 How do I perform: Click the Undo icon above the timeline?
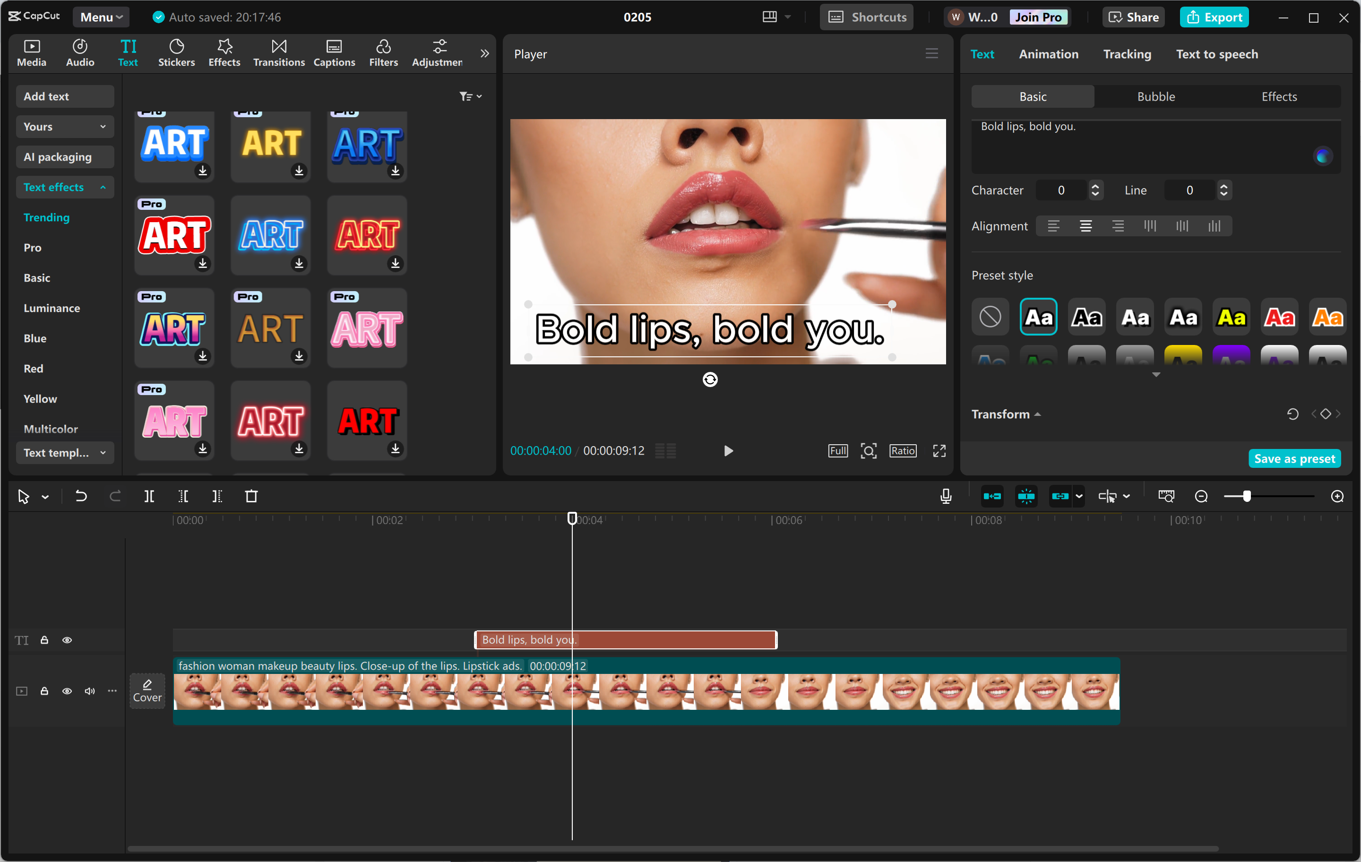(81, 496)
